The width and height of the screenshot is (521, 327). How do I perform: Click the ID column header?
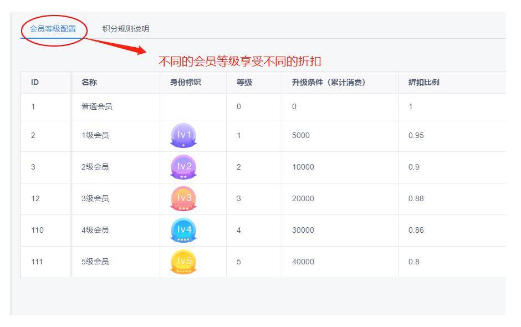(x=35, y=82)
